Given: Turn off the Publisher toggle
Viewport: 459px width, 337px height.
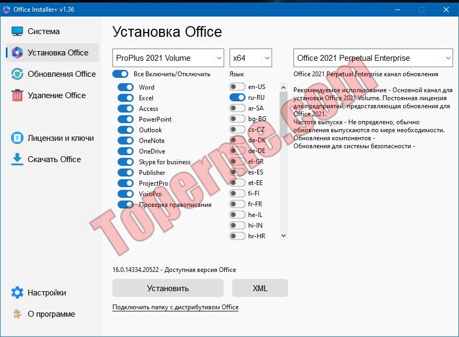Looking at the screenshot, I should click(126, 173).
